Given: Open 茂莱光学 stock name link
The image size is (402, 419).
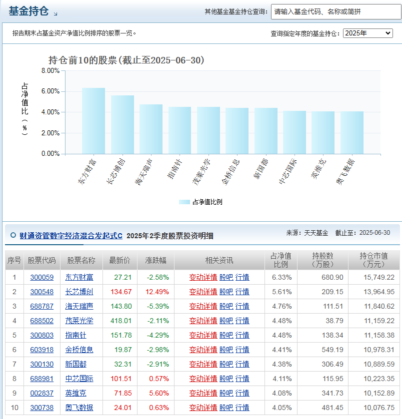Looking at the screenshot, I should click(x=79, y=321).
